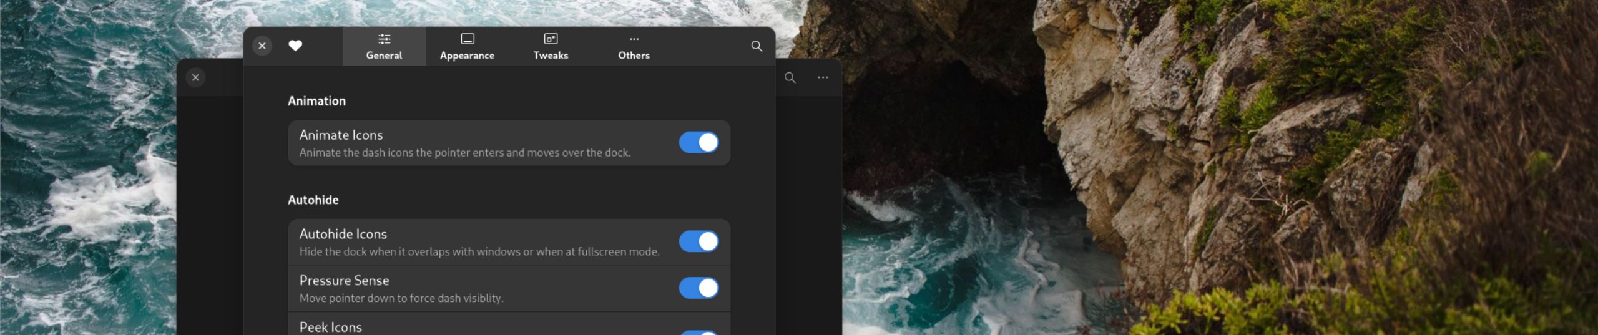Select the Others tab
Image resolution: width=1598 pixels, height=335 pixels.
(634, 47)
